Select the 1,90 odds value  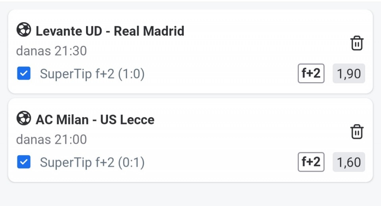click(348, 73)
